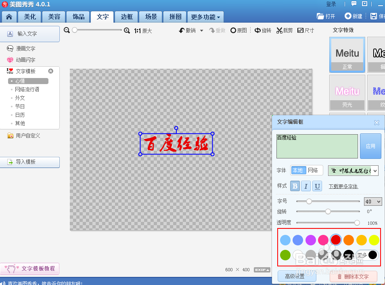The width and height of the screenshot is (385, 285).
Task: Click the 旋转 rotation slider handle
Action: pyautogui.click(x=328, y=211)
